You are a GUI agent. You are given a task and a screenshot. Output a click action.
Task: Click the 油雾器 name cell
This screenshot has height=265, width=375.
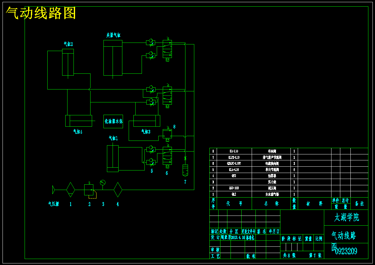[x=271, y=176]
